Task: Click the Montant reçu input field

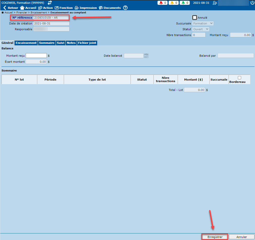Action: [36, 56]
